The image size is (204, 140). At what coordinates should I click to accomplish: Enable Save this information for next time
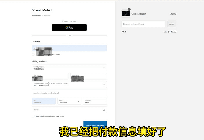(33, 116)
